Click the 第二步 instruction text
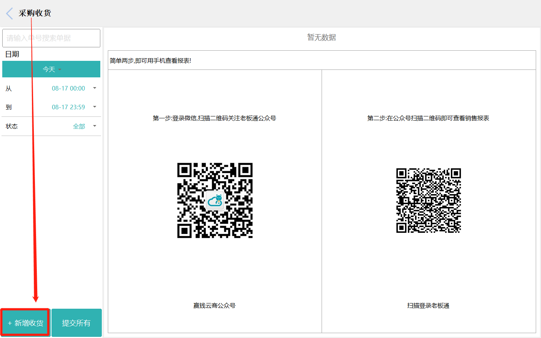541x338 pixels. 428,118
